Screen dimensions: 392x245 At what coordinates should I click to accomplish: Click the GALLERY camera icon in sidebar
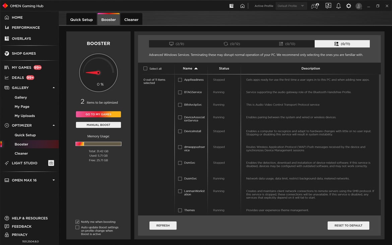point(7,88)
